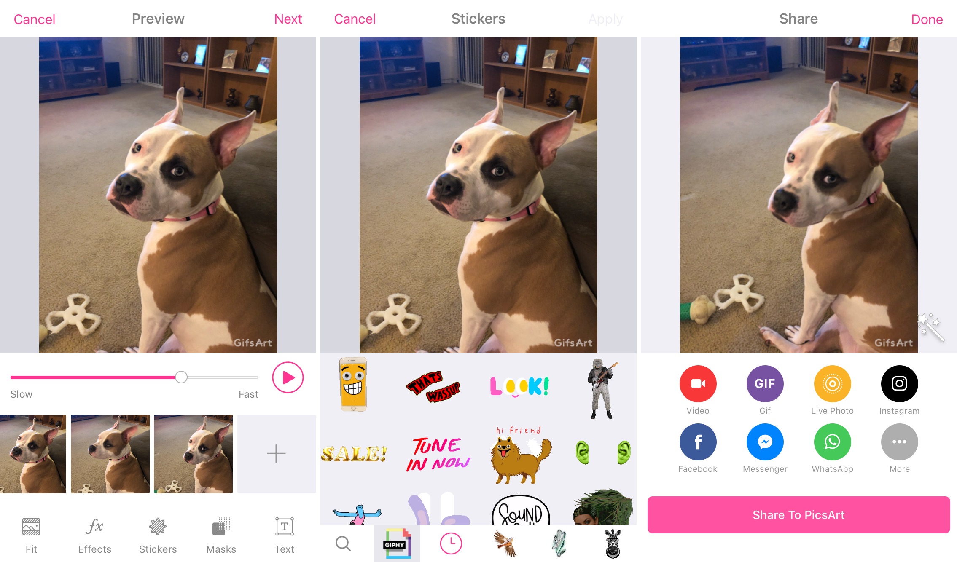This screenshot has height=562, width=957.
Task: Tap Done on the share screen
Action: point(927,19)
